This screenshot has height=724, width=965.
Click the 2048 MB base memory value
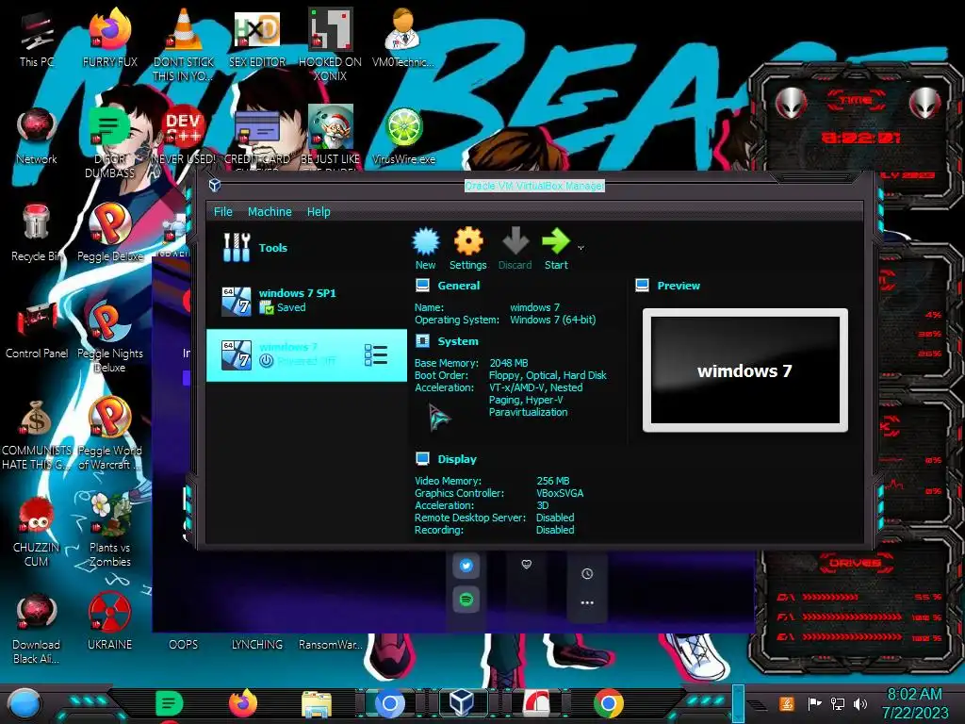pos(508,363)
